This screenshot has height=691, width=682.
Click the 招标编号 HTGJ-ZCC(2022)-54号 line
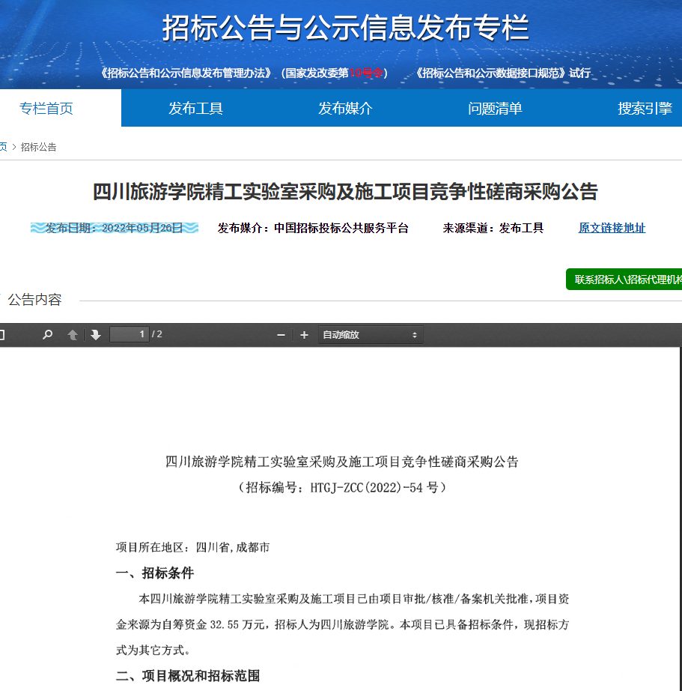coord(342,487)
